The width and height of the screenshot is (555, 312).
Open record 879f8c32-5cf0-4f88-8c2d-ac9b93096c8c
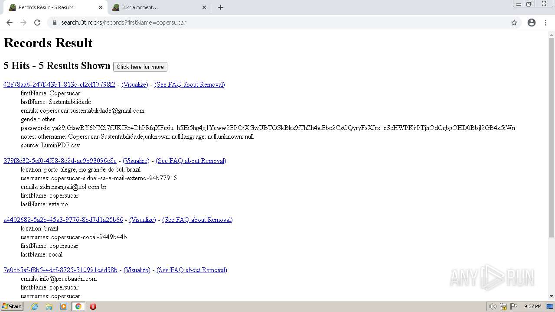click(60, 161)
